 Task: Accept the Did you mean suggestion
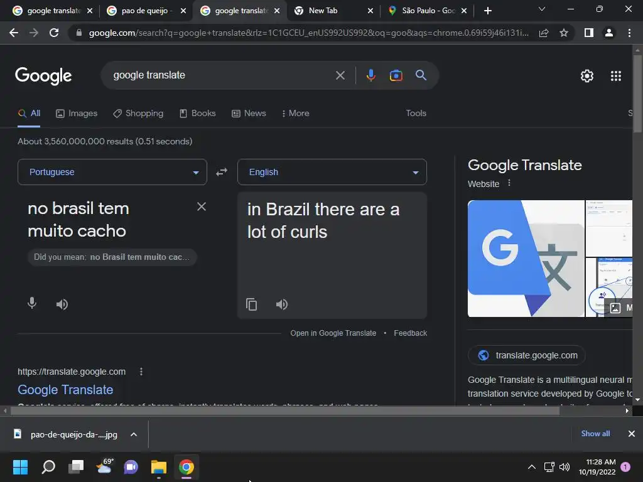[112, 257]
